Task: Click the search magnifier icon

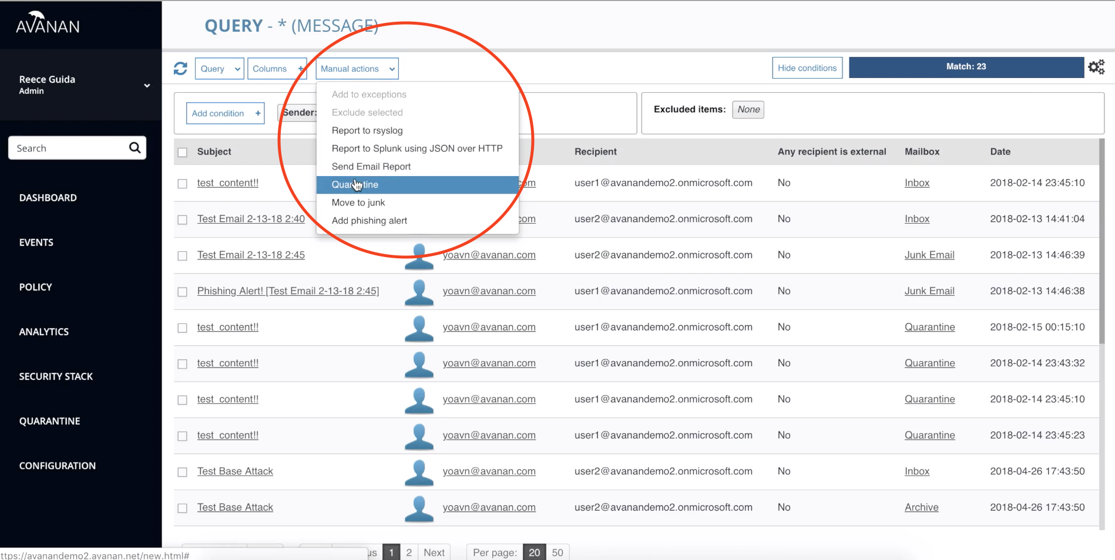Action: (x=135, y=148)
